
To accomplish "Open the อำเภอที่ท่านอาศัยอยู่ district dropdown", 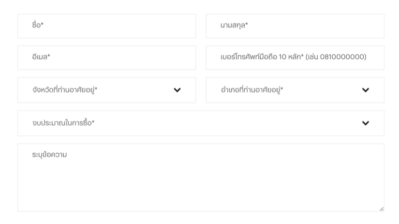I will (295, 90).
